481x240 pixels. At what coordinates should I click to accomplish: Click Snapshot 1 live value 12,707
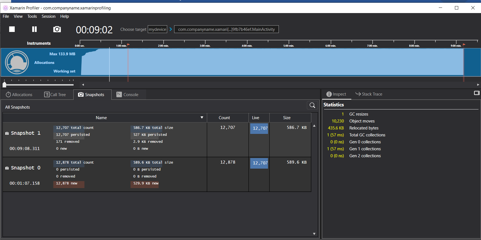(x=259, y=128)
